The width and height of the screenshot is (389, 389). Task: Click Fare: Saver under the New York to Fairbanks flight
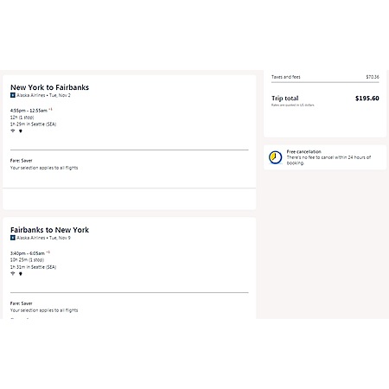click(x=22, y=161)
